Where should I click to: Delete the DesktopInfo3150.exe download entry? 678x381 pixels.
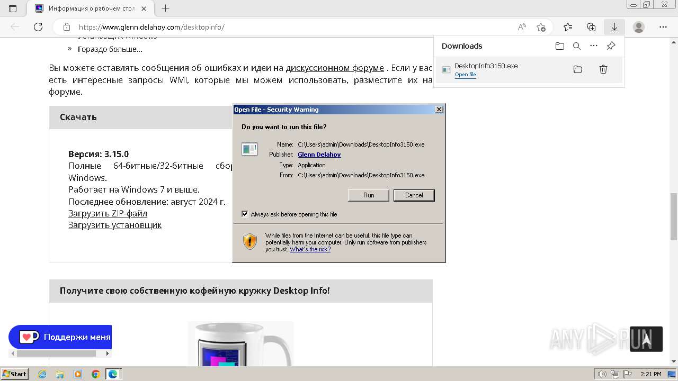pos(603,69)
